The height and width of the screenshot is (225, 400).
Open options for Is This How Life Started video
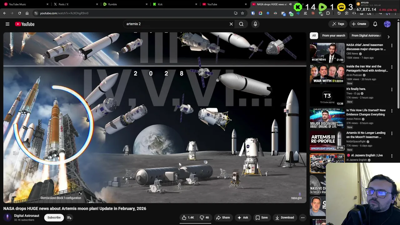tap(392, 111)
